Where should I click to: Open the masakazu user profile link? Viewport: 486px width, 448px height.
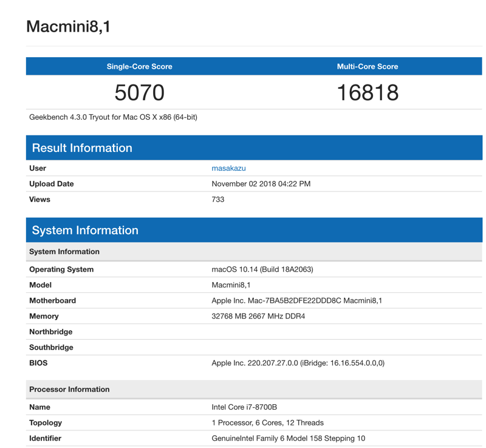[x=228, y=168]
